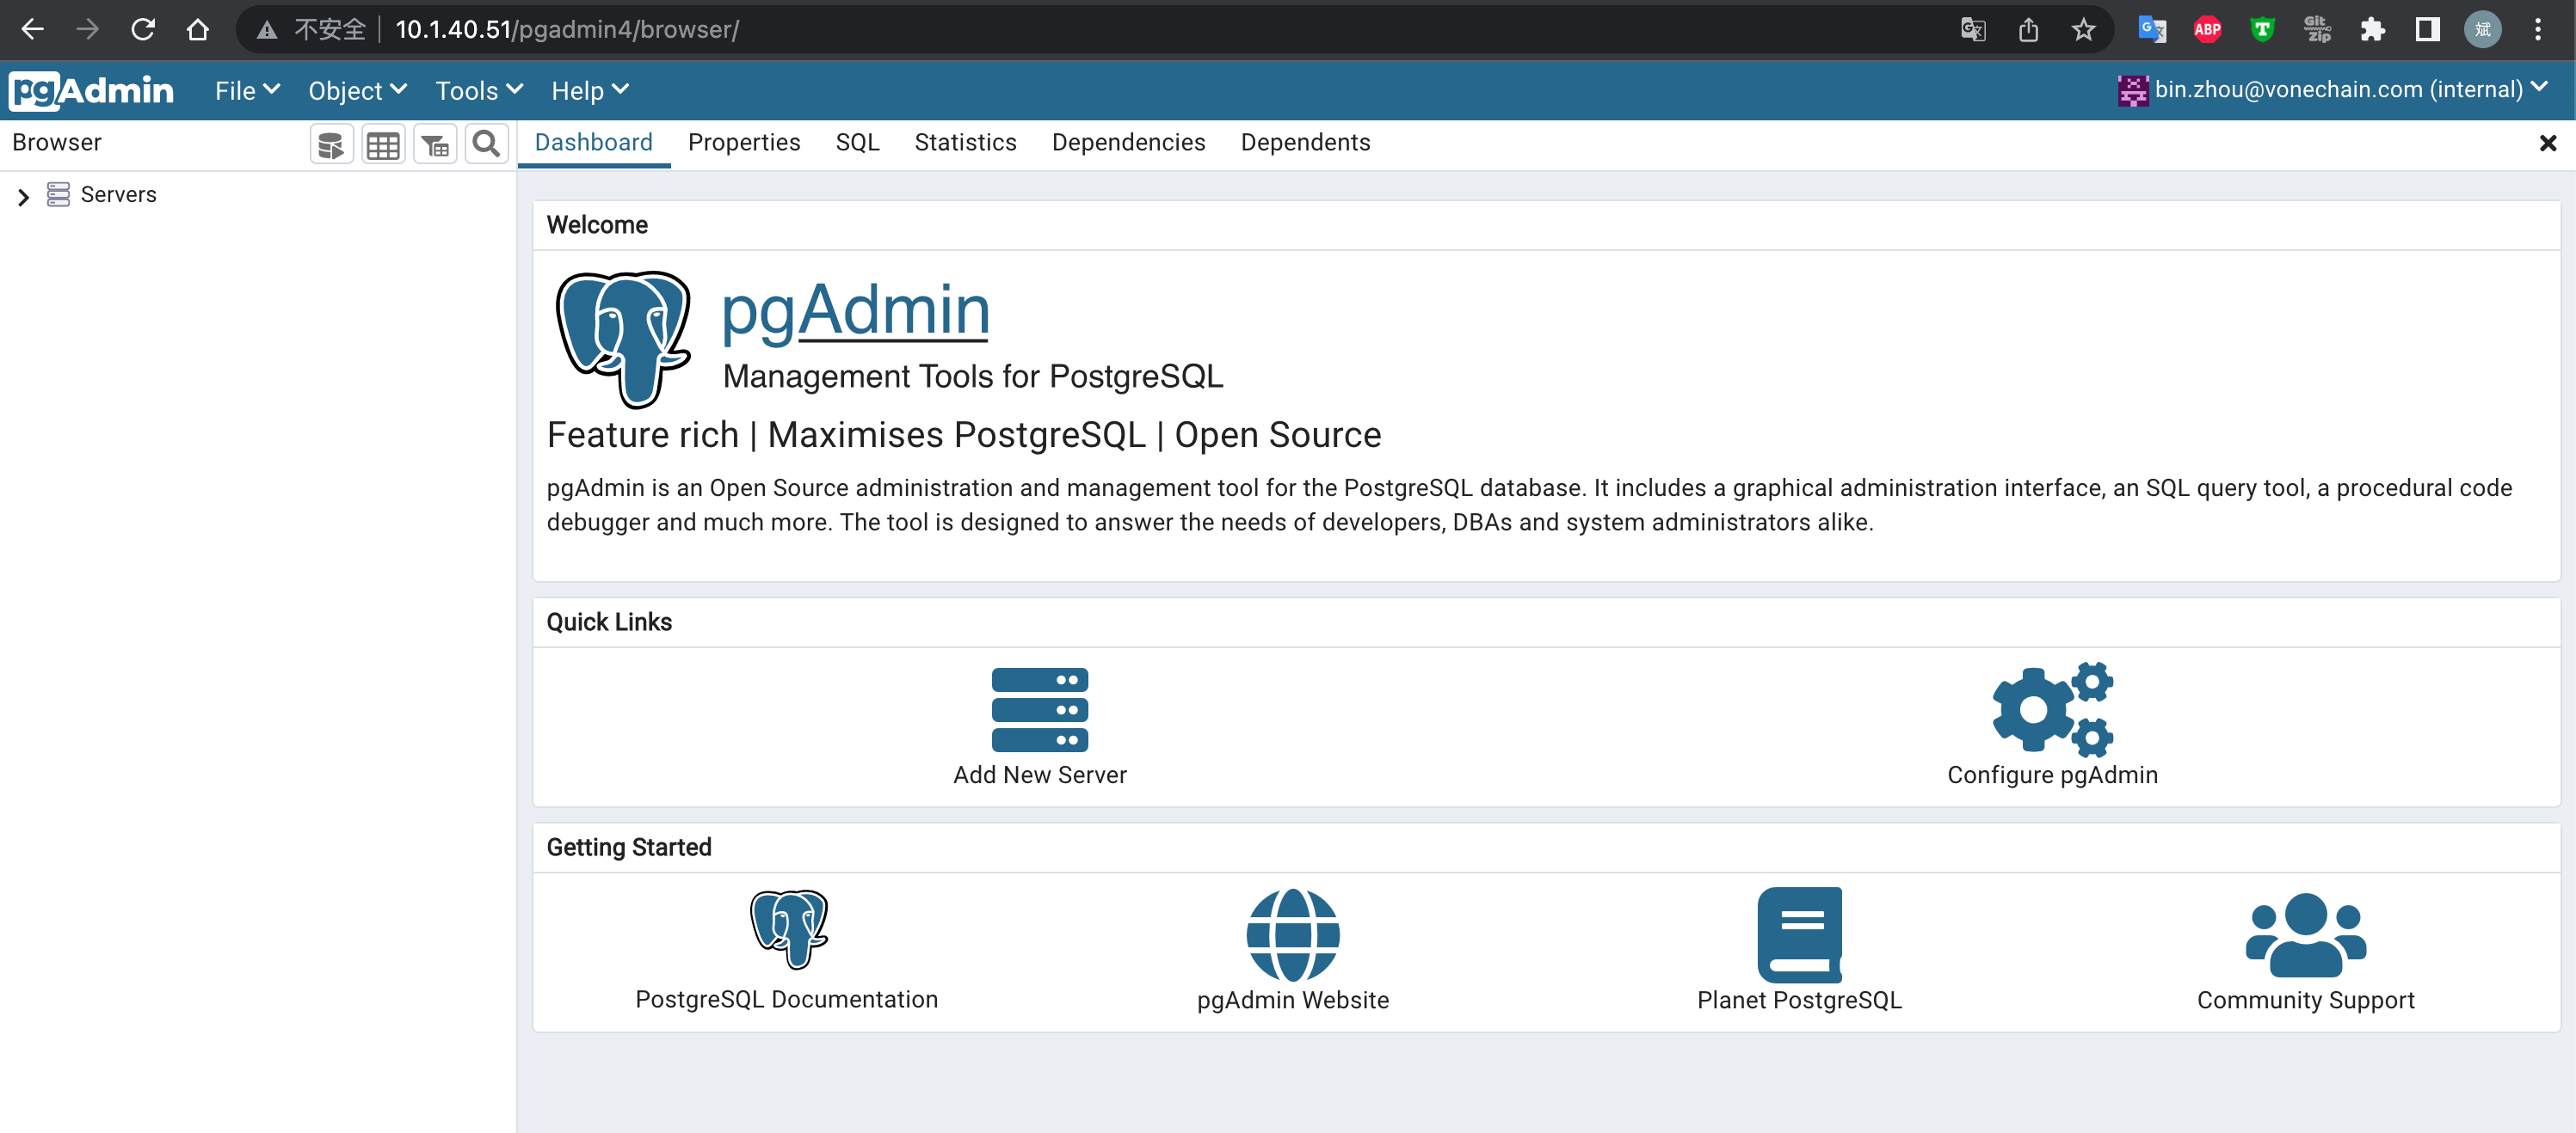Click browser back arrow

pyautogui.click(x=33, y=30)
